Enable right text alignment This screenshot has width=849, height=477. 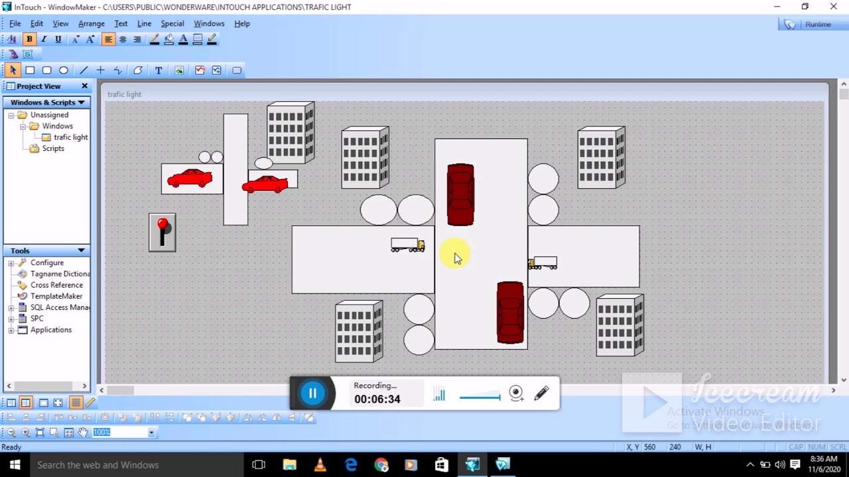pos(137,40)
